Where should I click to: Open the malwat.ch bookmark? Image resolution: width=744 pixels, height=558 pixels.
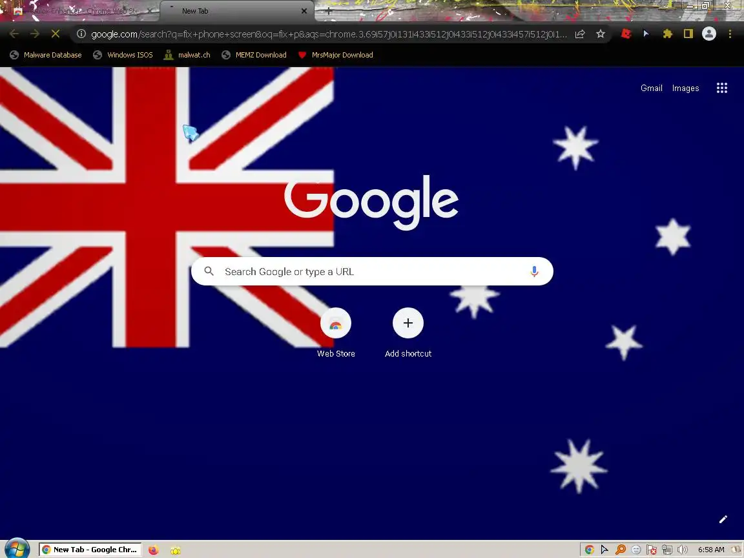point(187,55)
